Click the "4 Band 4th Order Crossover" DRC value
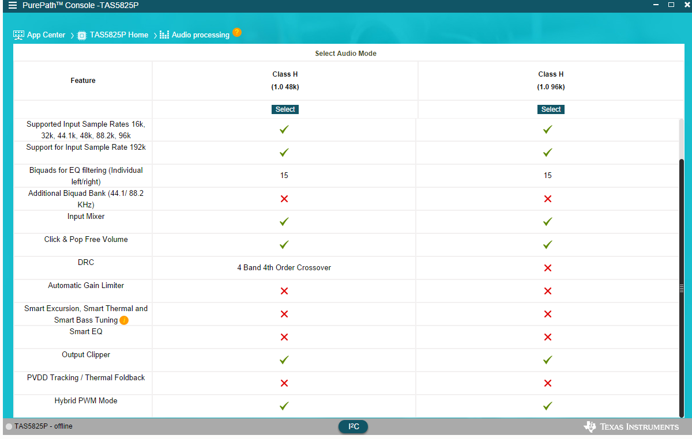Viewport: 692px width, 439px height. click(x=284, y=268)
